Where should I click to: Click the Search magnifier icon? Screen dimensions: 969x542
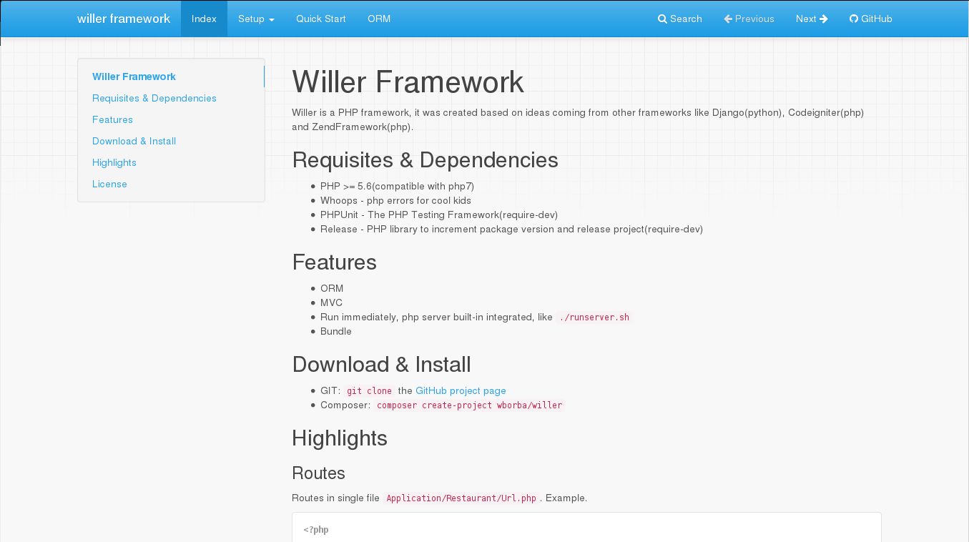(x=661, y=19)
